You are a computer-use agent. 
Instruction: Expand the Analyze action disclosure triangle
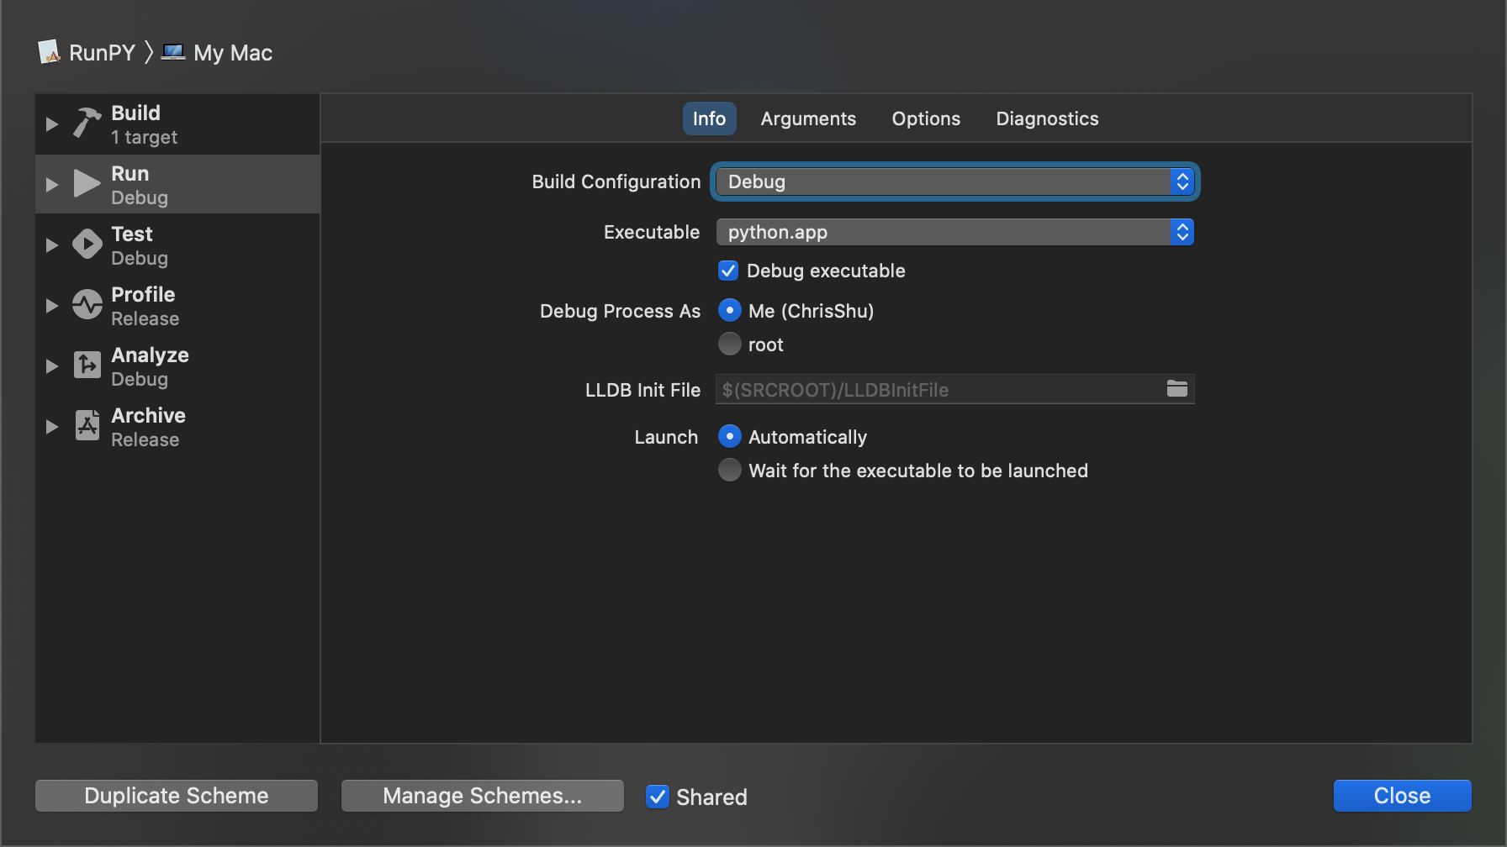51,366
